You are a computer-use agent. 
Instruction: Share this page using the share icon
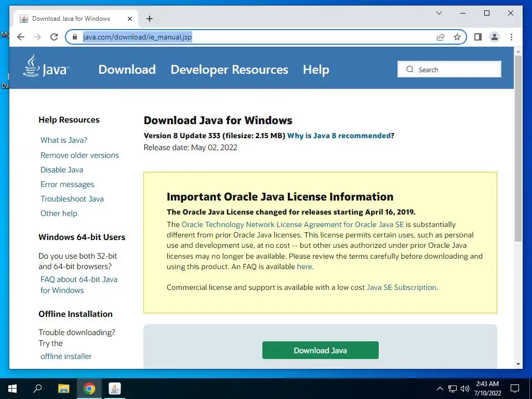pos(441,37)
